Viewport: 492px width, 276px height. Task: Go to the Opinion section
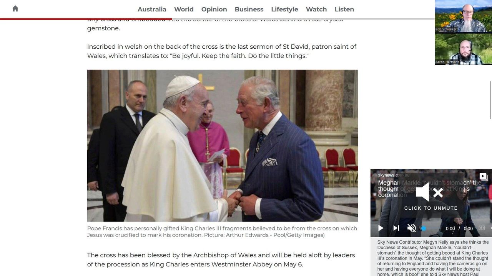click(214, 9)
